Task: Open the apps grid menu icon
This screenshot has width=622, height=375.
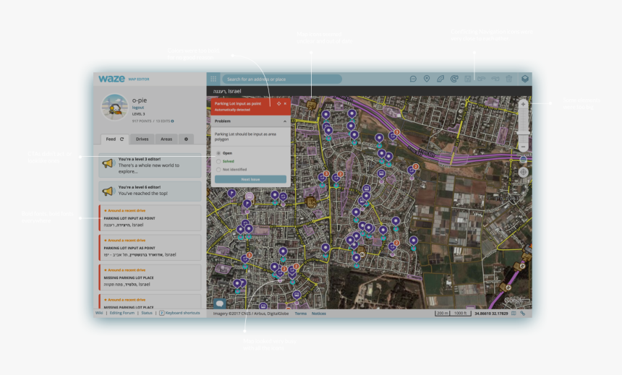Action: point(213,79)
